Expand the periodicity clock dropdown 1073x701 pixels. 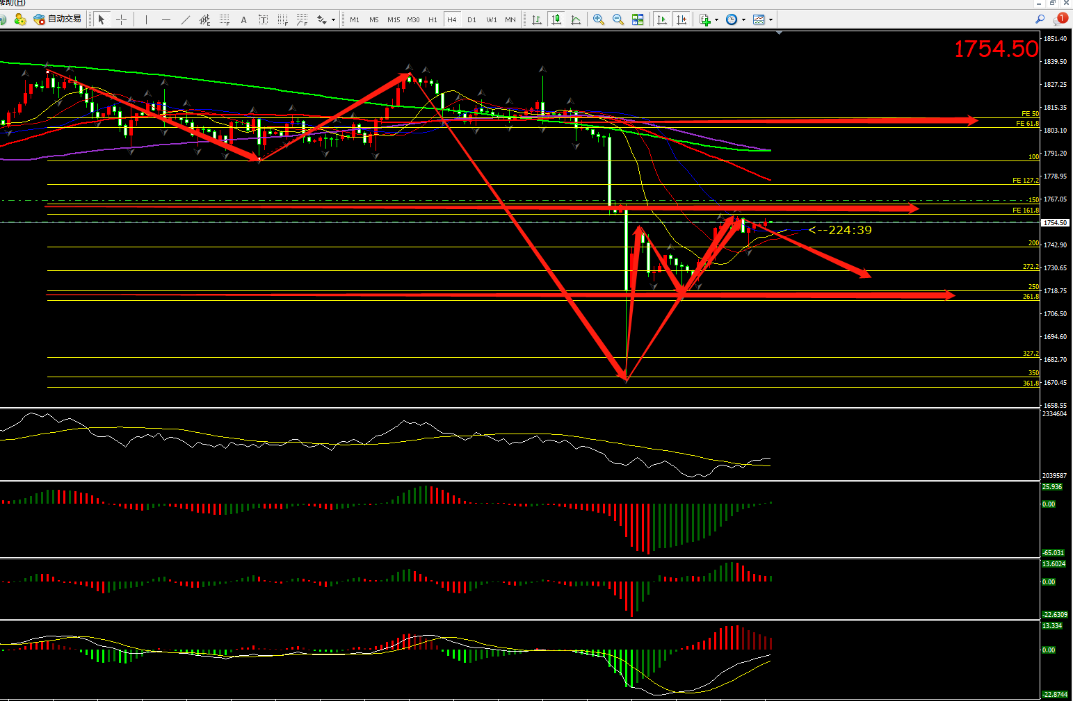[x=743, y=19]
